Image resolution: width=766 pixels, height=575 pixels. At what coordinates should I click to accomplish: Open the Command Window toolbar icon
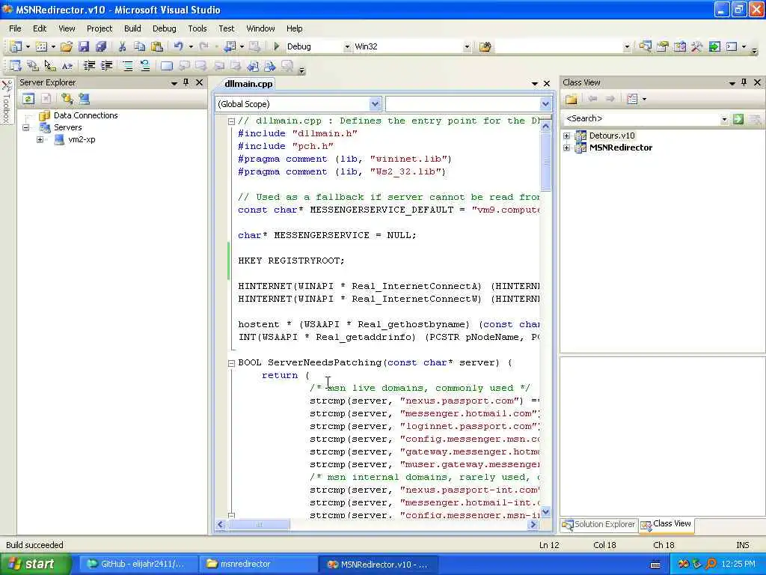pos(732,46)
